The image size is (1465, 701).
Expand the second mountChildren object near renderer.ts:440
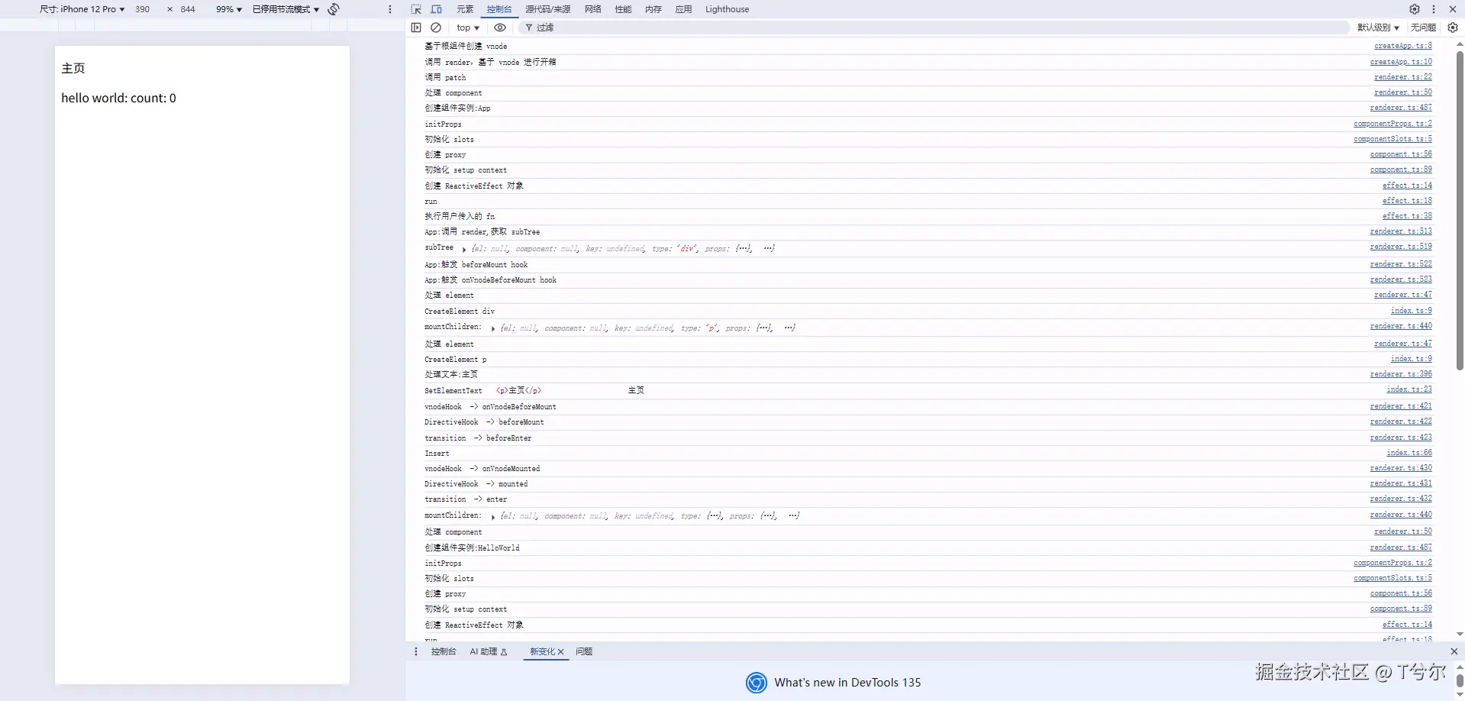[492, 516]
